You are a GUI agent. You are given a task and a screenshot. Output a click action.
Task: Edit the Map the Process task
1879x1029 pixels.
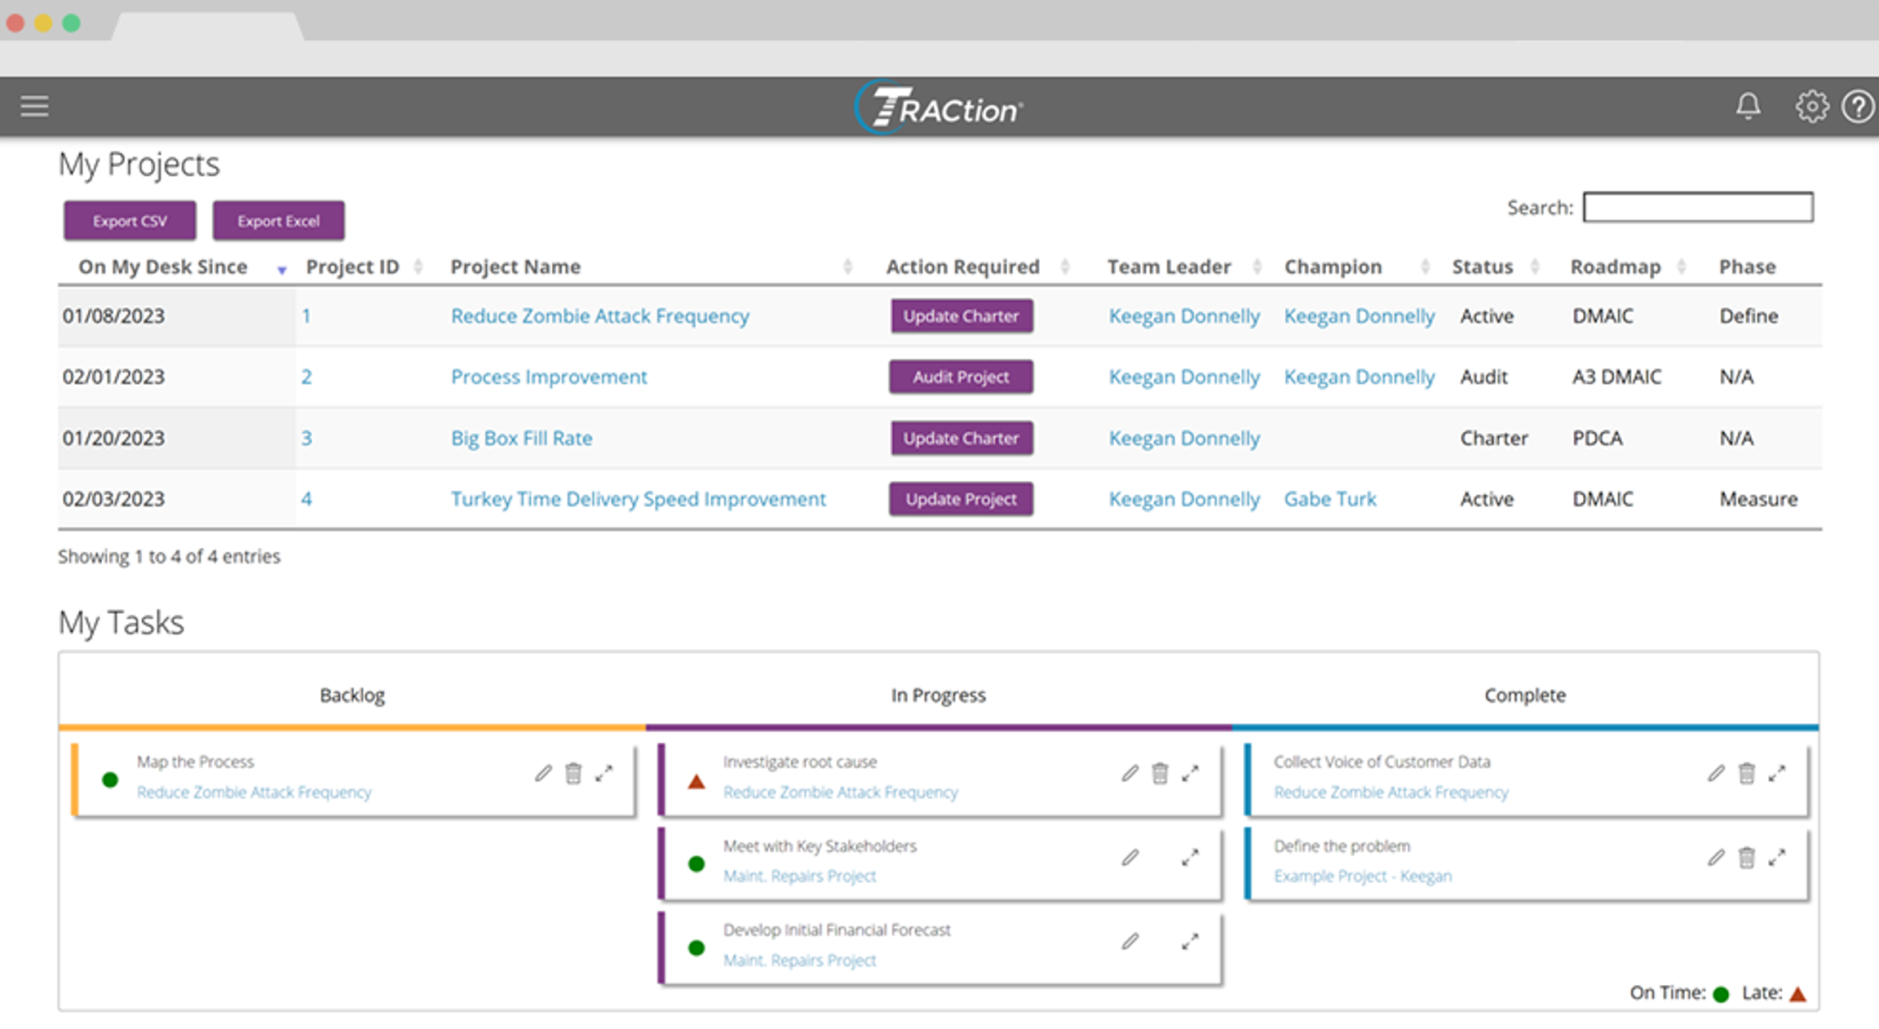[x=543, y=773]
